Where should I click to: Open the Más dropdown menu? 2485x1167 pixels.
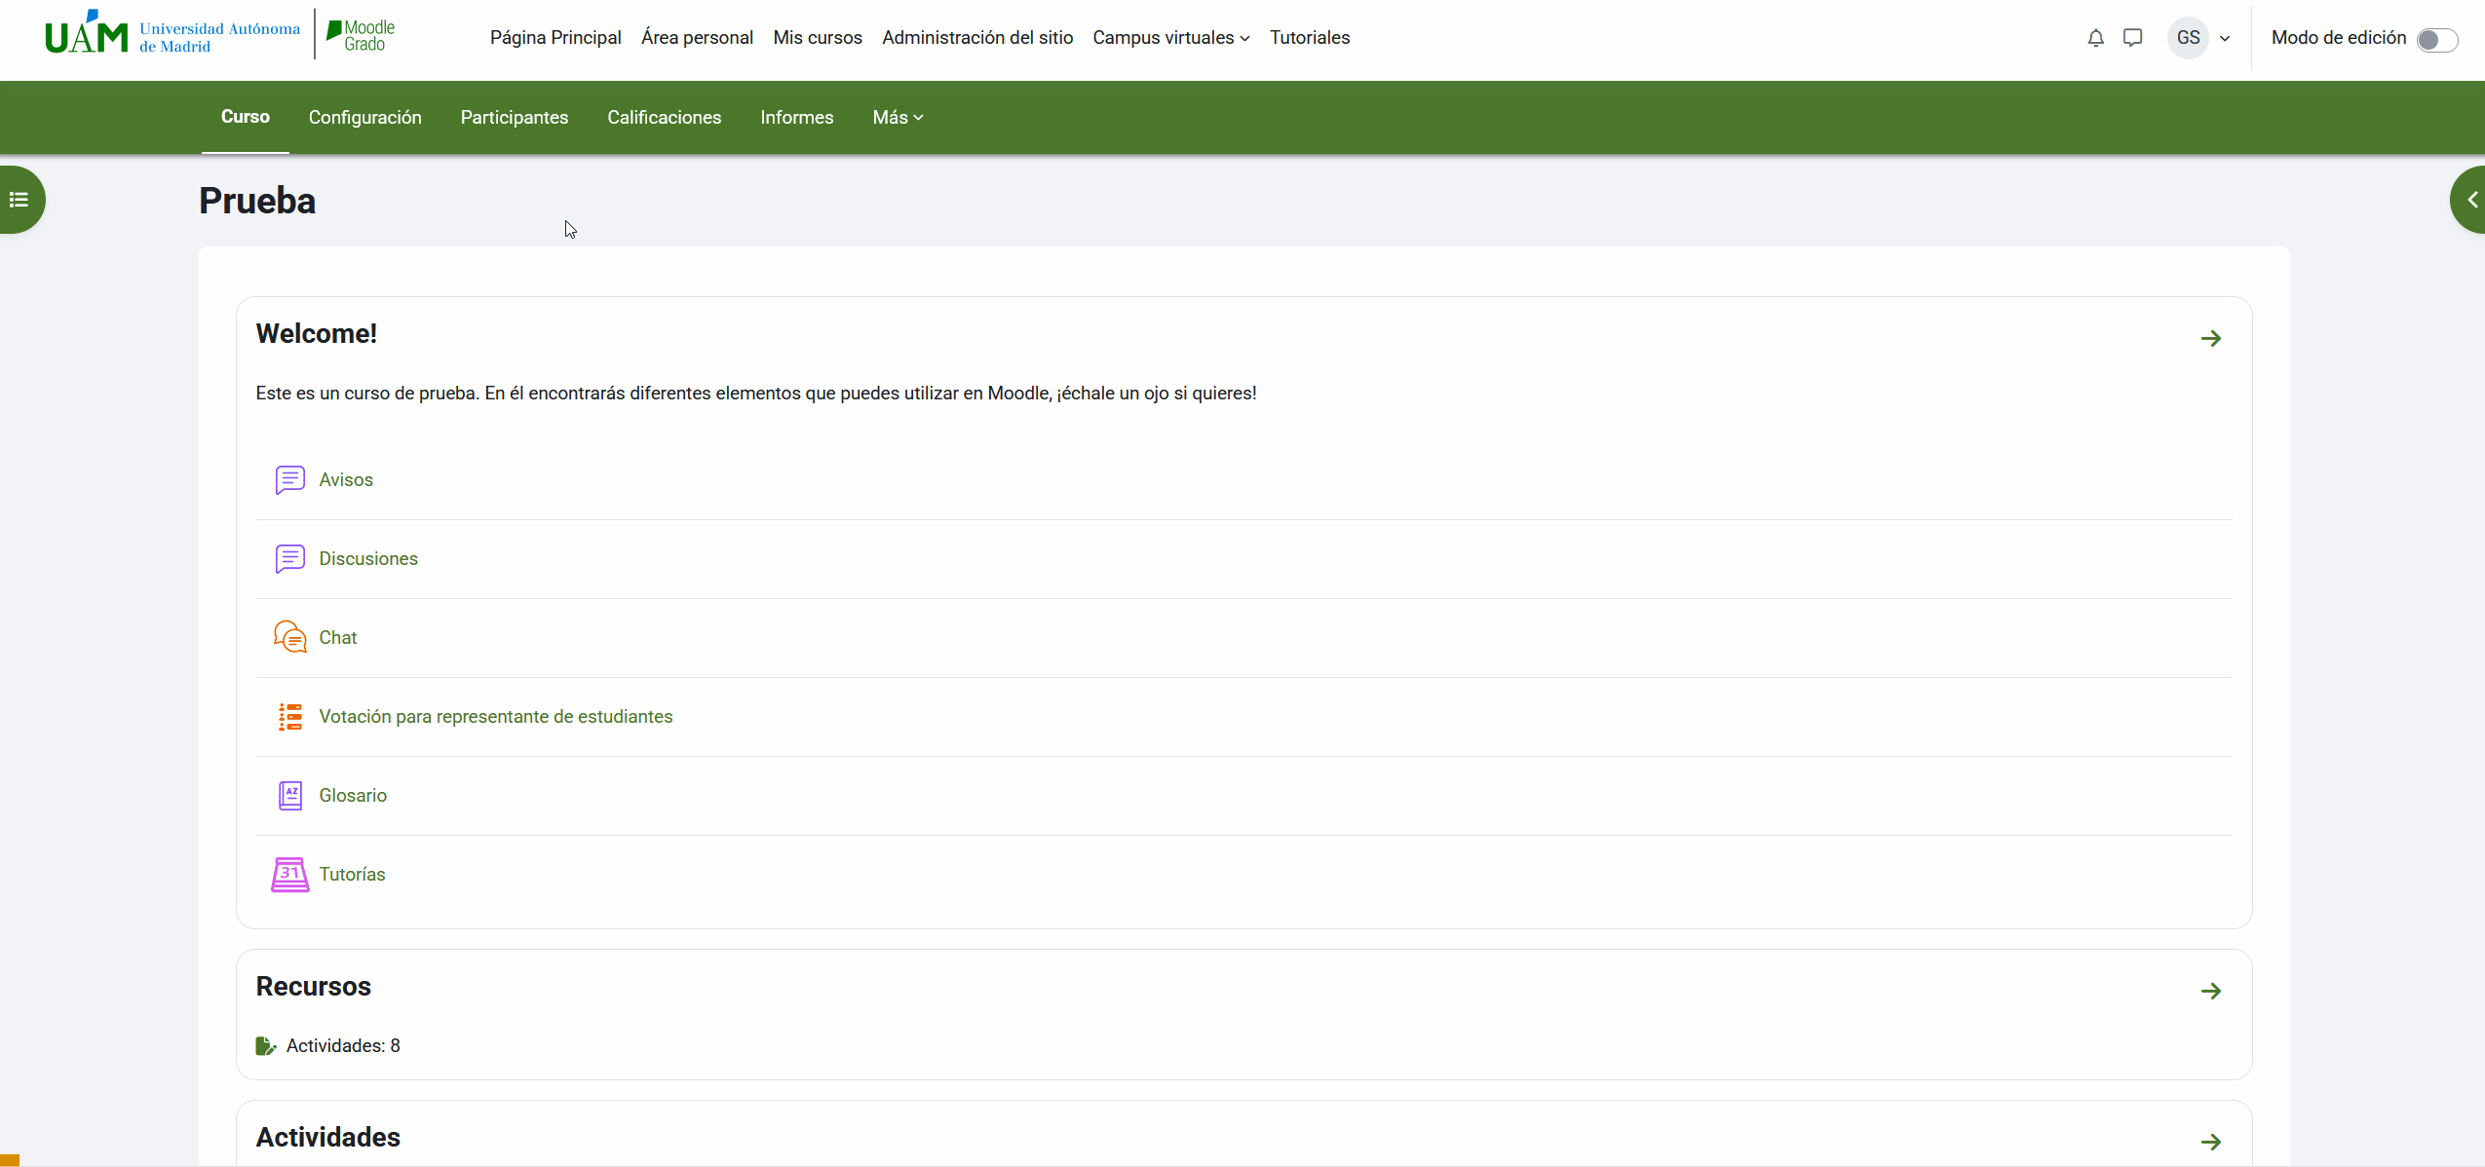pyautogui.click(x=897, y=118)
